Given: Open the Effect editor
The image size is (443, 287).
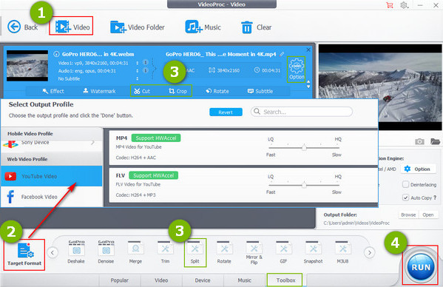Looking at the screenshot, I should pyautogui.click(x=53, y=91).
